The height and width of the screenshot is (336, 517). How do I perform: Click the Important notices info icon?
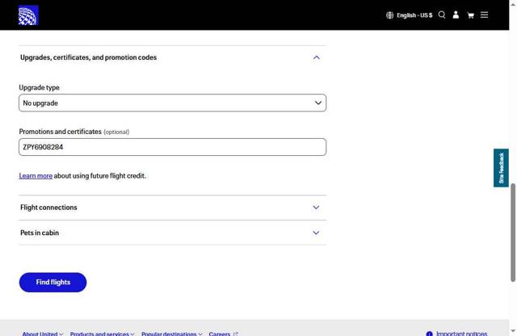point(429,334)
